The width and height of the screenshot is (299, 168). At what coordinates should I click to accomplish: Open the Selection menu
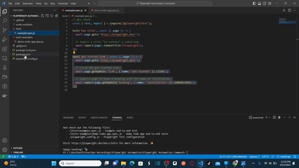pyautogui.click(x=28, y=3)
